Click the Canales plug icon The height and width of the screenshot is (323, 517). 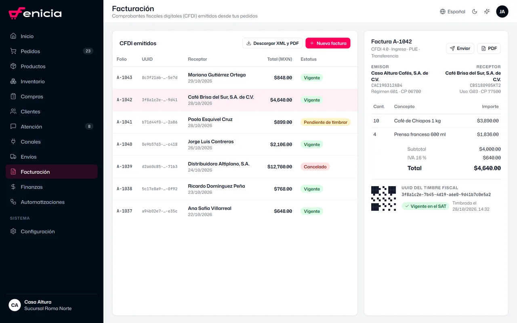[13, 142]
